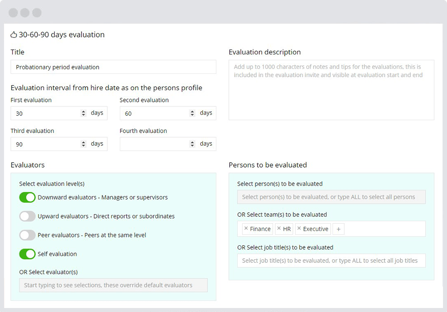Turn off the Self evaluation toggle
447x312 pixels.
[27, 253]
